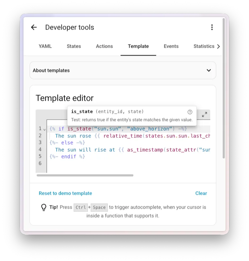Click the Ctrl key label in the tip
The height and width of the screenshot is (261, 249).
(81, 207)
